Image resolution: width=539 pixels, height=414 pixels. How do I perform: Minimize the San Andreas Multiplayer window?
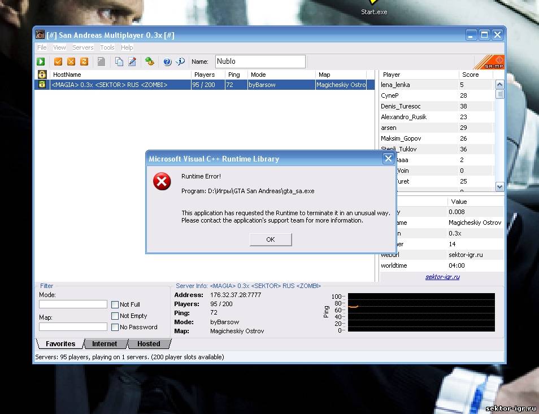(471, 34)
